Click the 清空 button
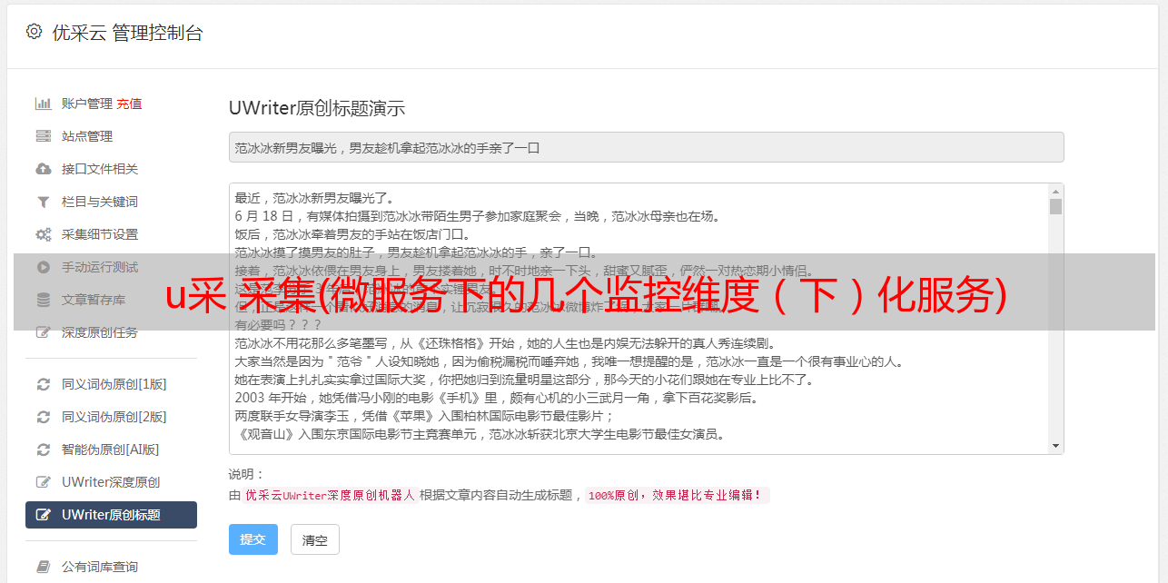Image resolution: width=1168 pixels, height=583 pixels. point(315,539)
